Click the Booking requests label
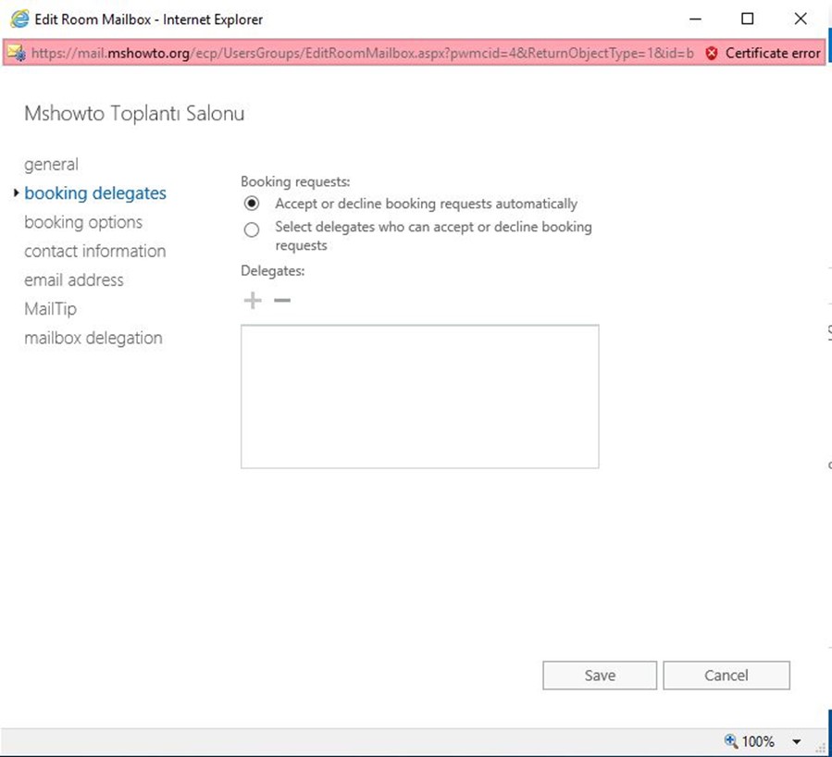 [295, 181]
